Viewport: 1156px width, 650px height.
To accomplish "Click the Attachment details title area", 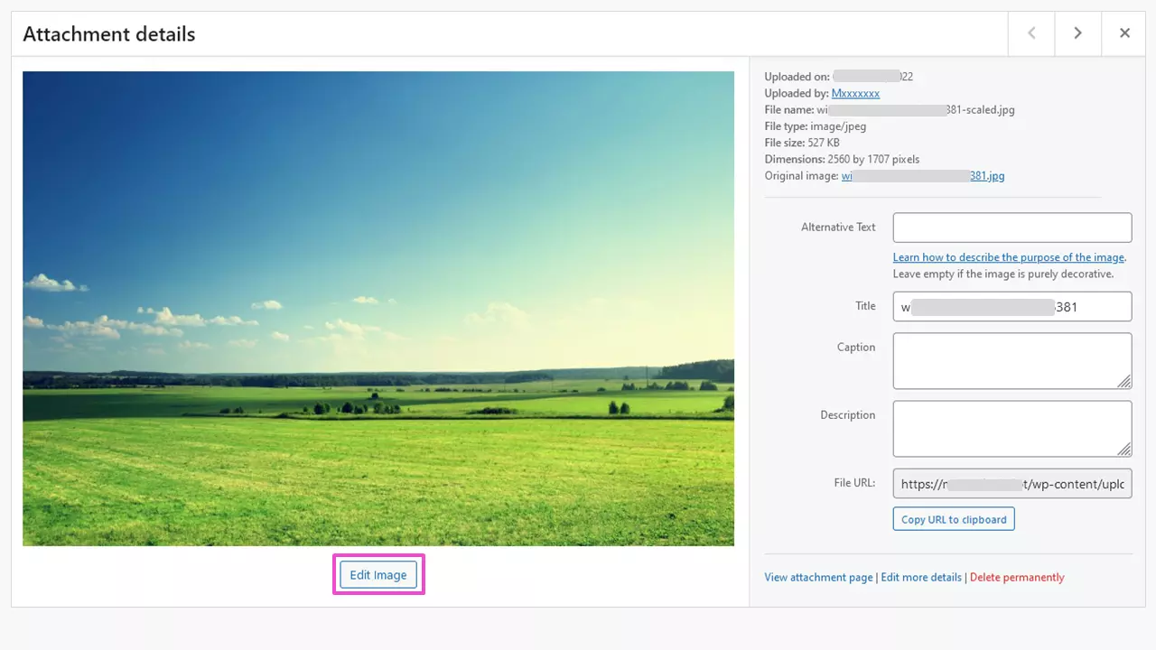I will tap(108, 33).
